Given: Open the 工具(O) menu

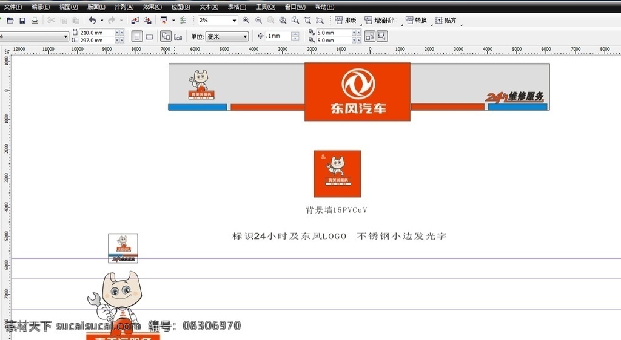Looking at the screenshot, I should tap(266, 7).
